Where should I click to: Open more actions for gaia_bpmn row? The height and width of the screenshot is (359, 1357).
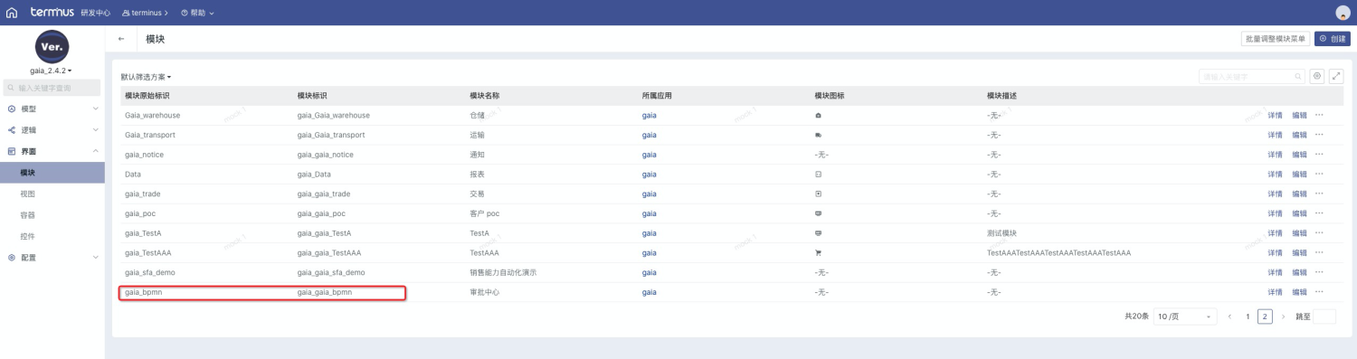click(1319, 292)
